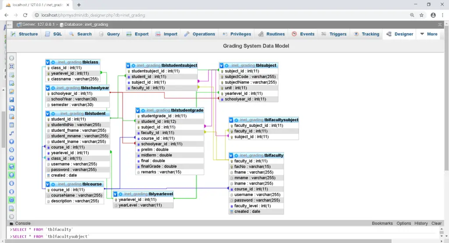Hide columns of tblfacultysubject using V toggle

232,120
